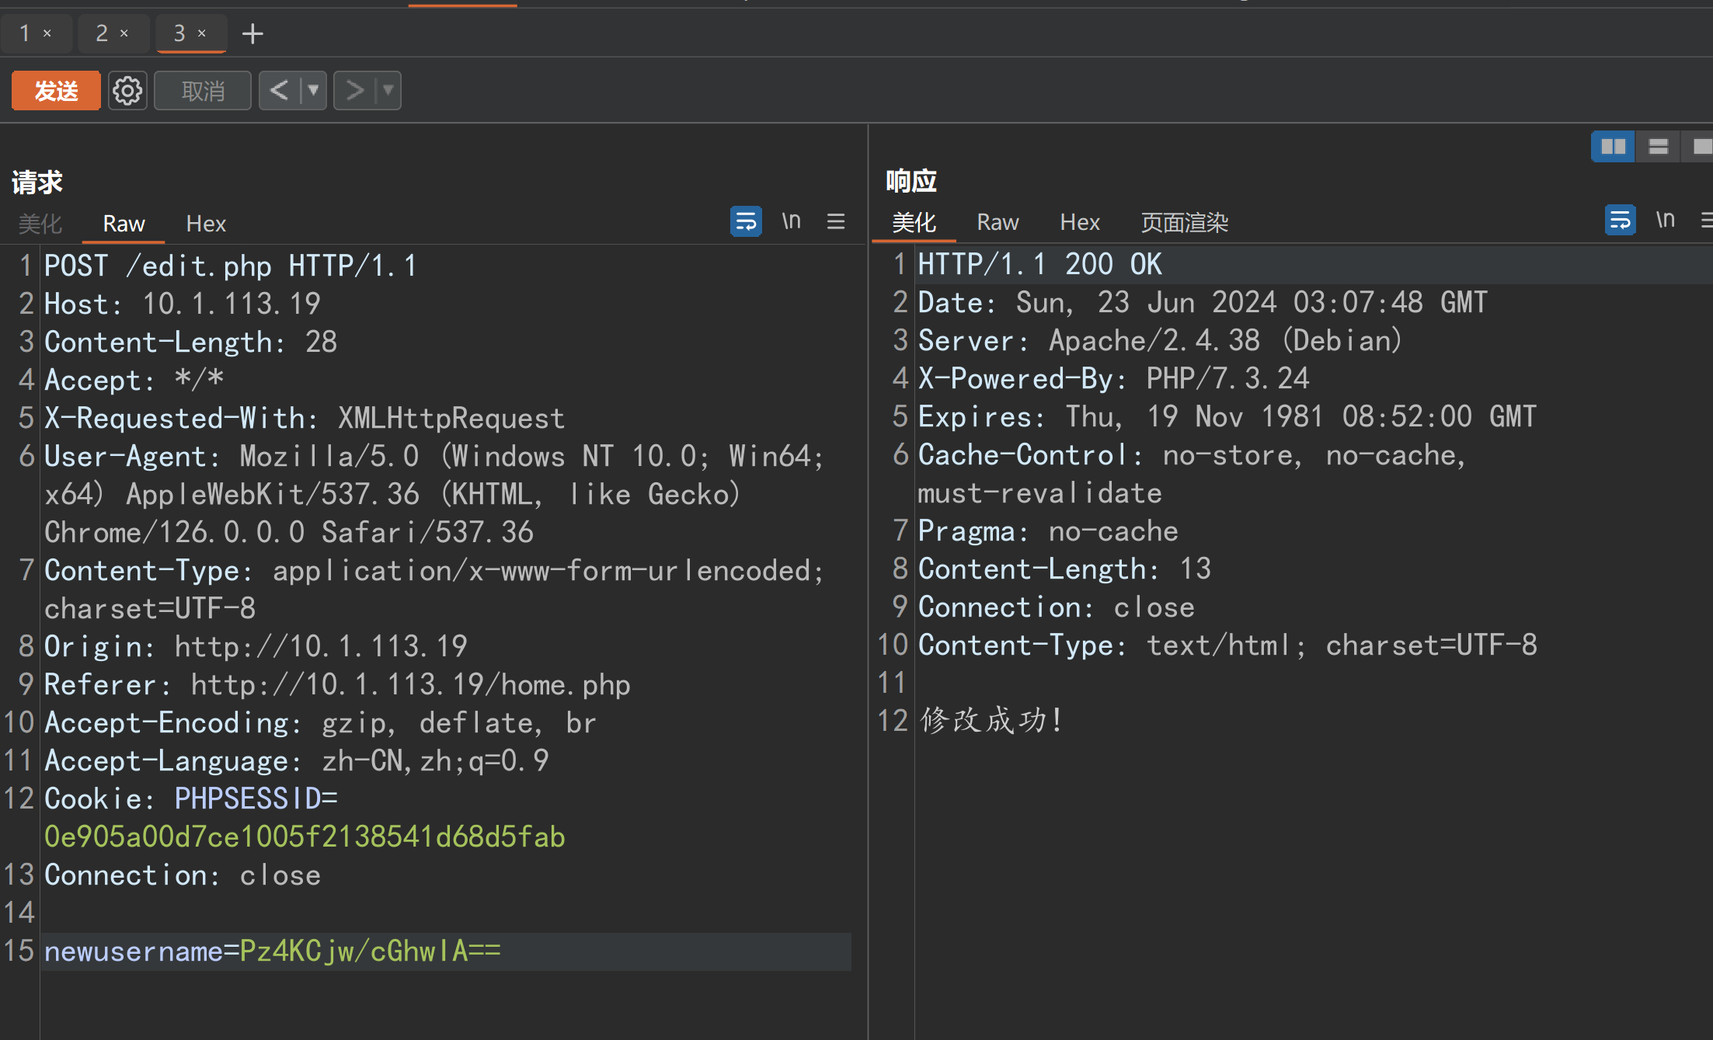This screenshot has height=1040, width=1713.
Task: Click Referer header in request
Action: tap(337, 684)
